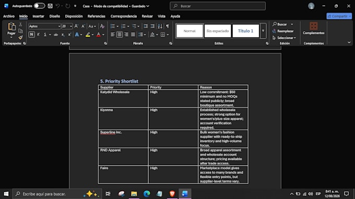Switch to the Diseño tab
Viewport: 355px width, 199px height.
[x=55, y=16]
